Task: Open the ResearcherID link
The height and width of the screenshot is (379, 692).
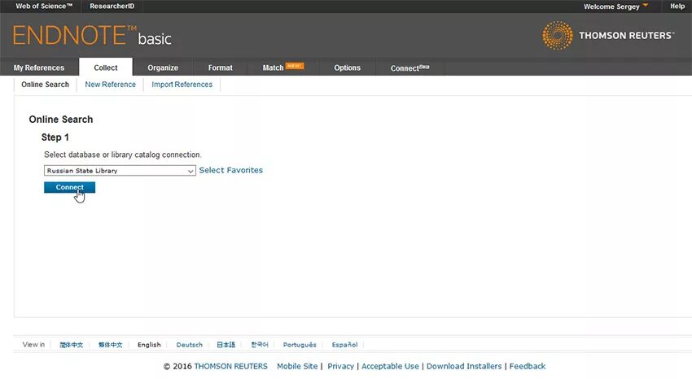Action: coord(112,7)
